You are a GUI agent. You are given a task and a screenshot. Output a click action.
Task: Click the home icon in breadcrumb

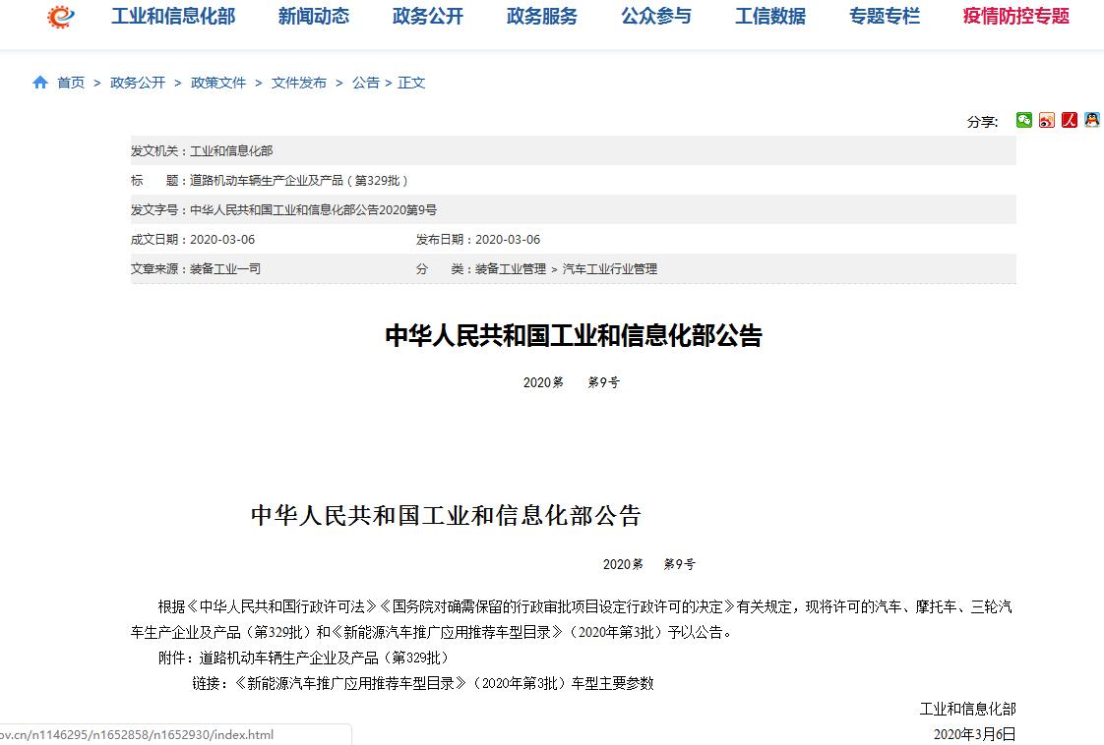(40, 83)
